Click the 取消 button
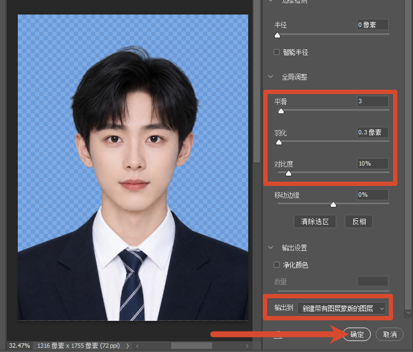Image resolution: width=413 pixels, height=352 pixels. tap(389, 334)
